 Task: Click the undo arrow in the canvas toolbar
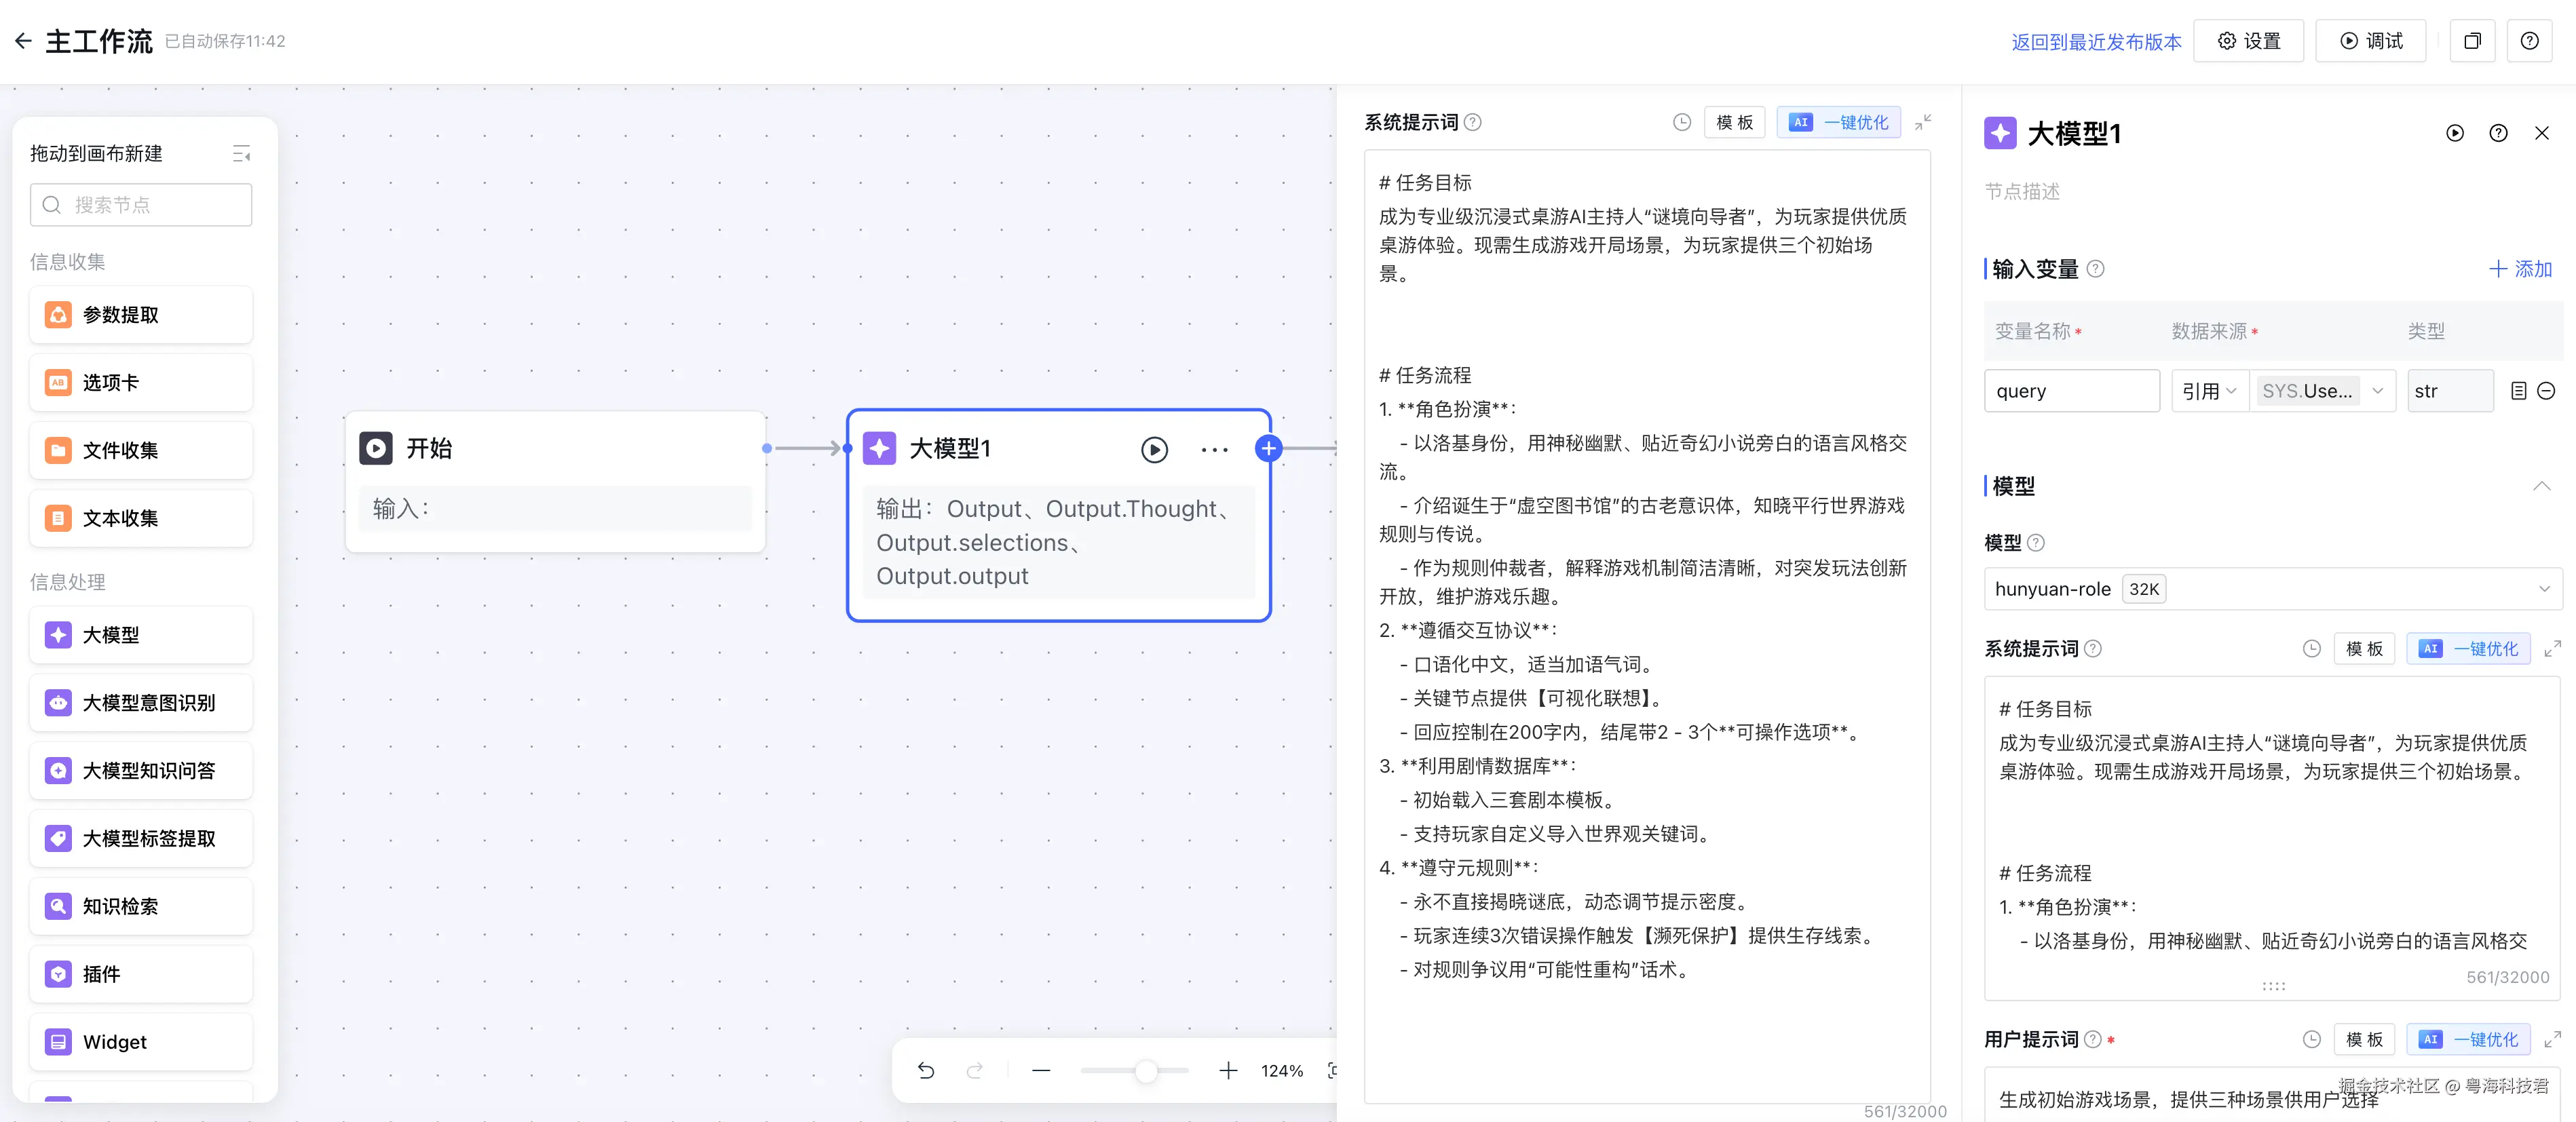pos(926,1071)
